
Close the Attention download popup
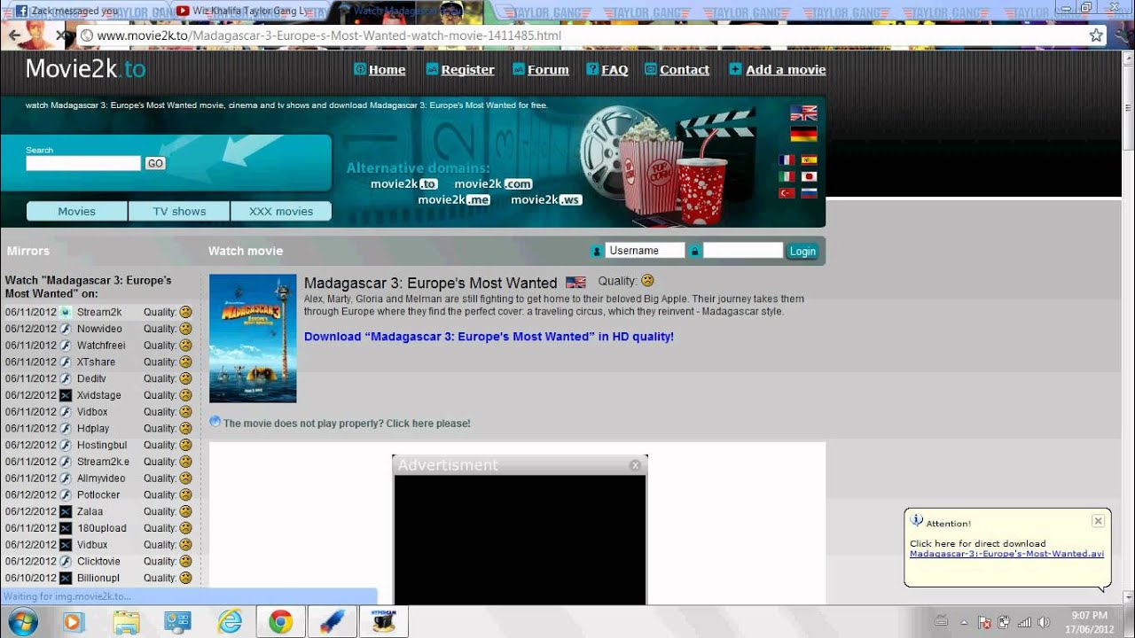click(1098, 521)
